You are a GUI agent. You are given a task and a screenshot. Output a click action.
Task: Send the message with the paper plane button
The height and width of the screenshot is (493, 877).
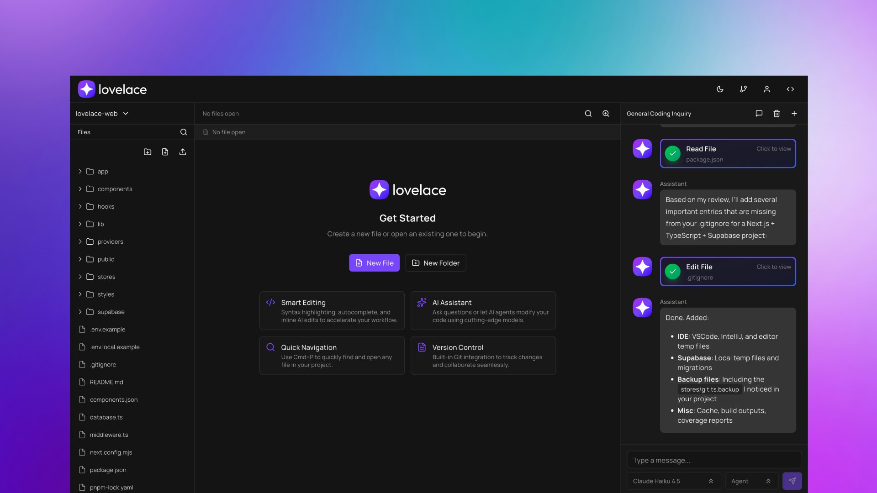tap(792, 481)
